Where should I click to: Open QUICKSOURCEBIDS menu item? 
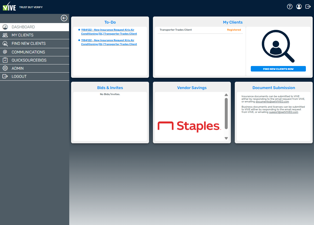pyautogui.click(x=34, y=60)
